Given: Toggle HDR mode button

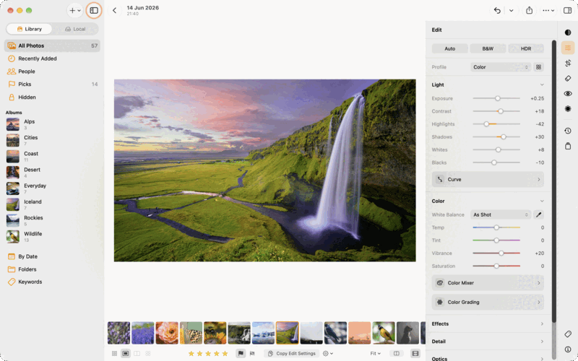Looking at the screenshot, I should (x=526, y=48).
